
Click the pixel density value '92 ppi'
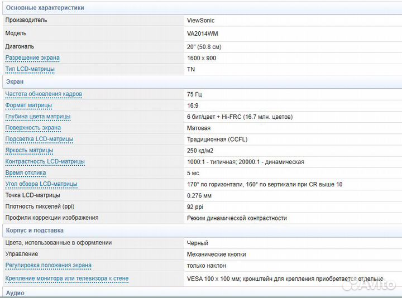195,207
